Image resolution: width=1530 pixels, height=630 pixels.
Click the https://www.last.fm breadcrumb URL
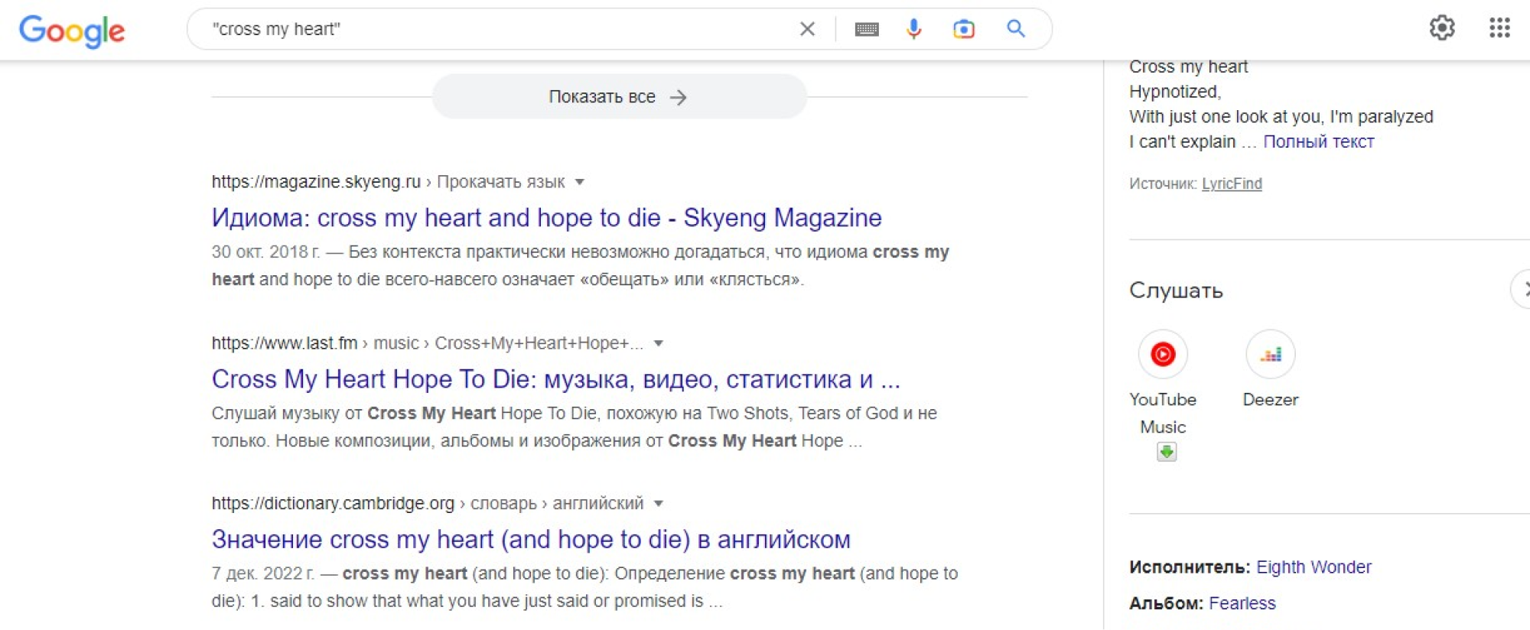[x=285, y=343]
